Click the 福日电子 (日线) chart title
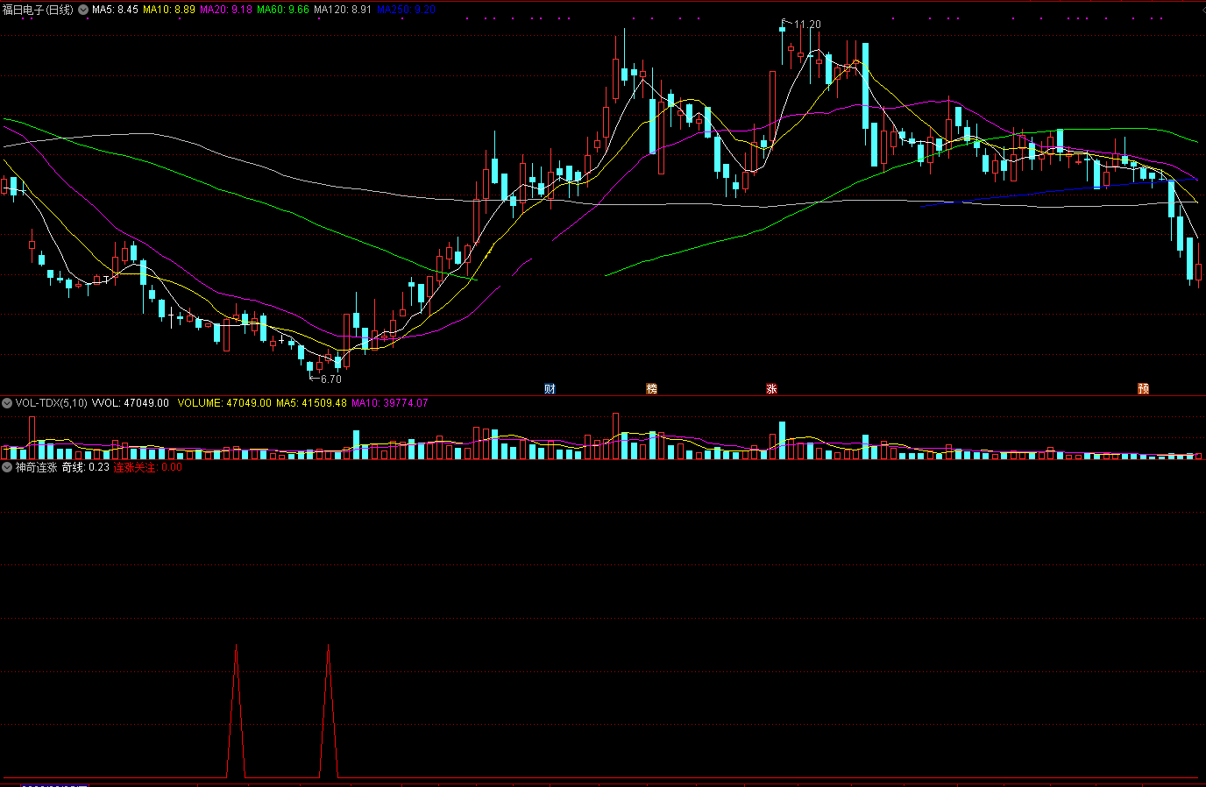The image size is (1206, 787). (38, 10)
